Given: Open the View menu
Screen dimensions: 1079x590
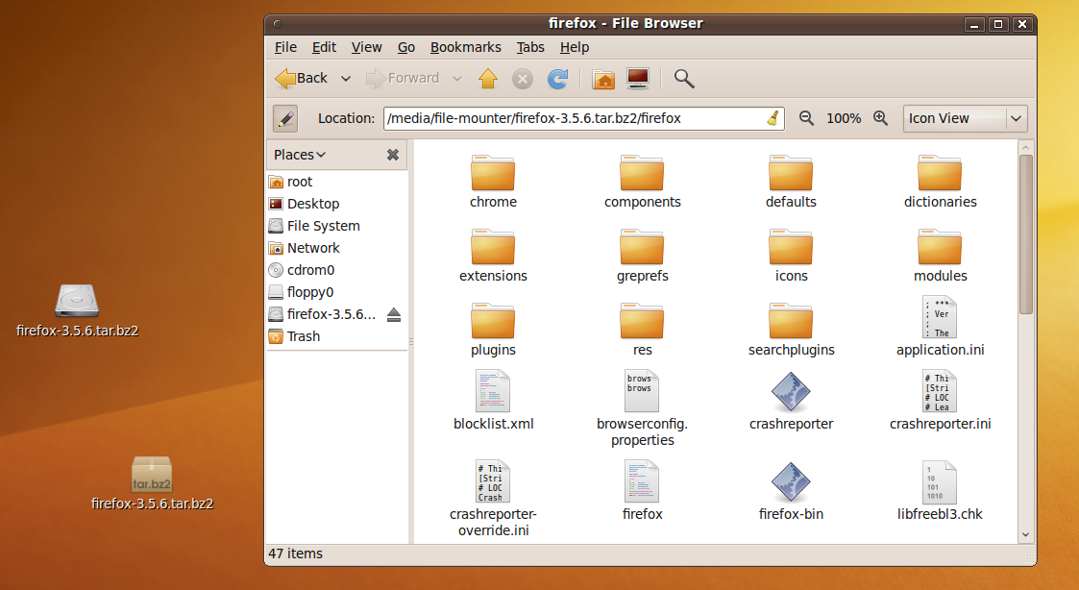Looking at the screenshot, I should [366, 47].
